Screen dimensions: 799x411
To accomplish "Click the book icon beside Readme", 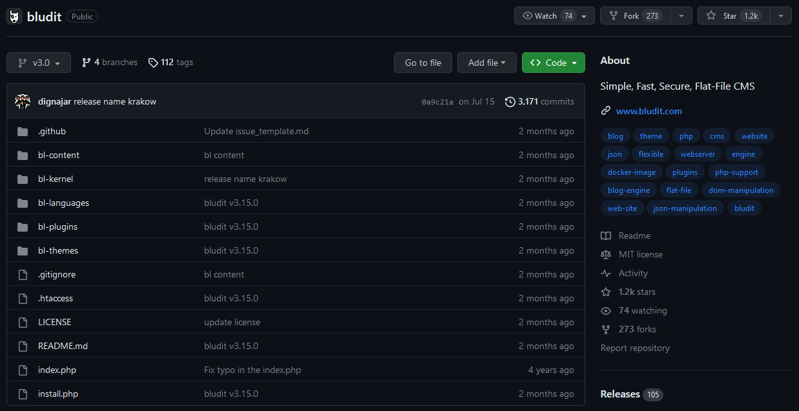I will tap(606, 236).
